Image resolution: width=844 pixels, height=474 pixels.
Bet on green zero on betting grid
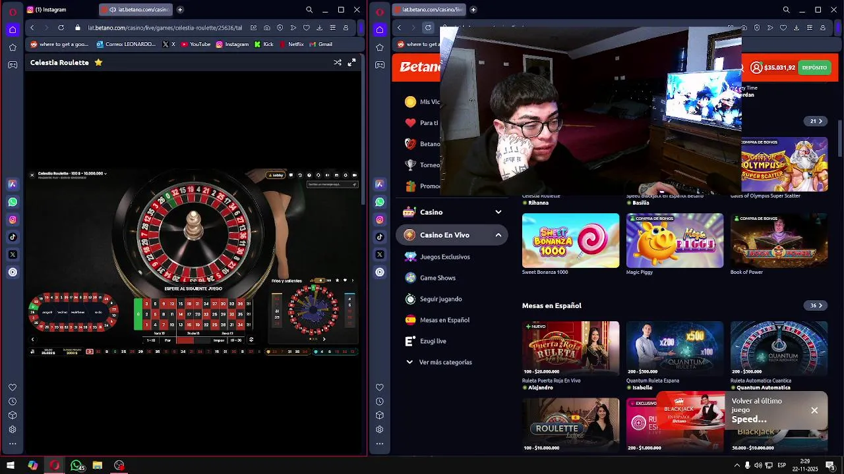[x=138, y=314]
